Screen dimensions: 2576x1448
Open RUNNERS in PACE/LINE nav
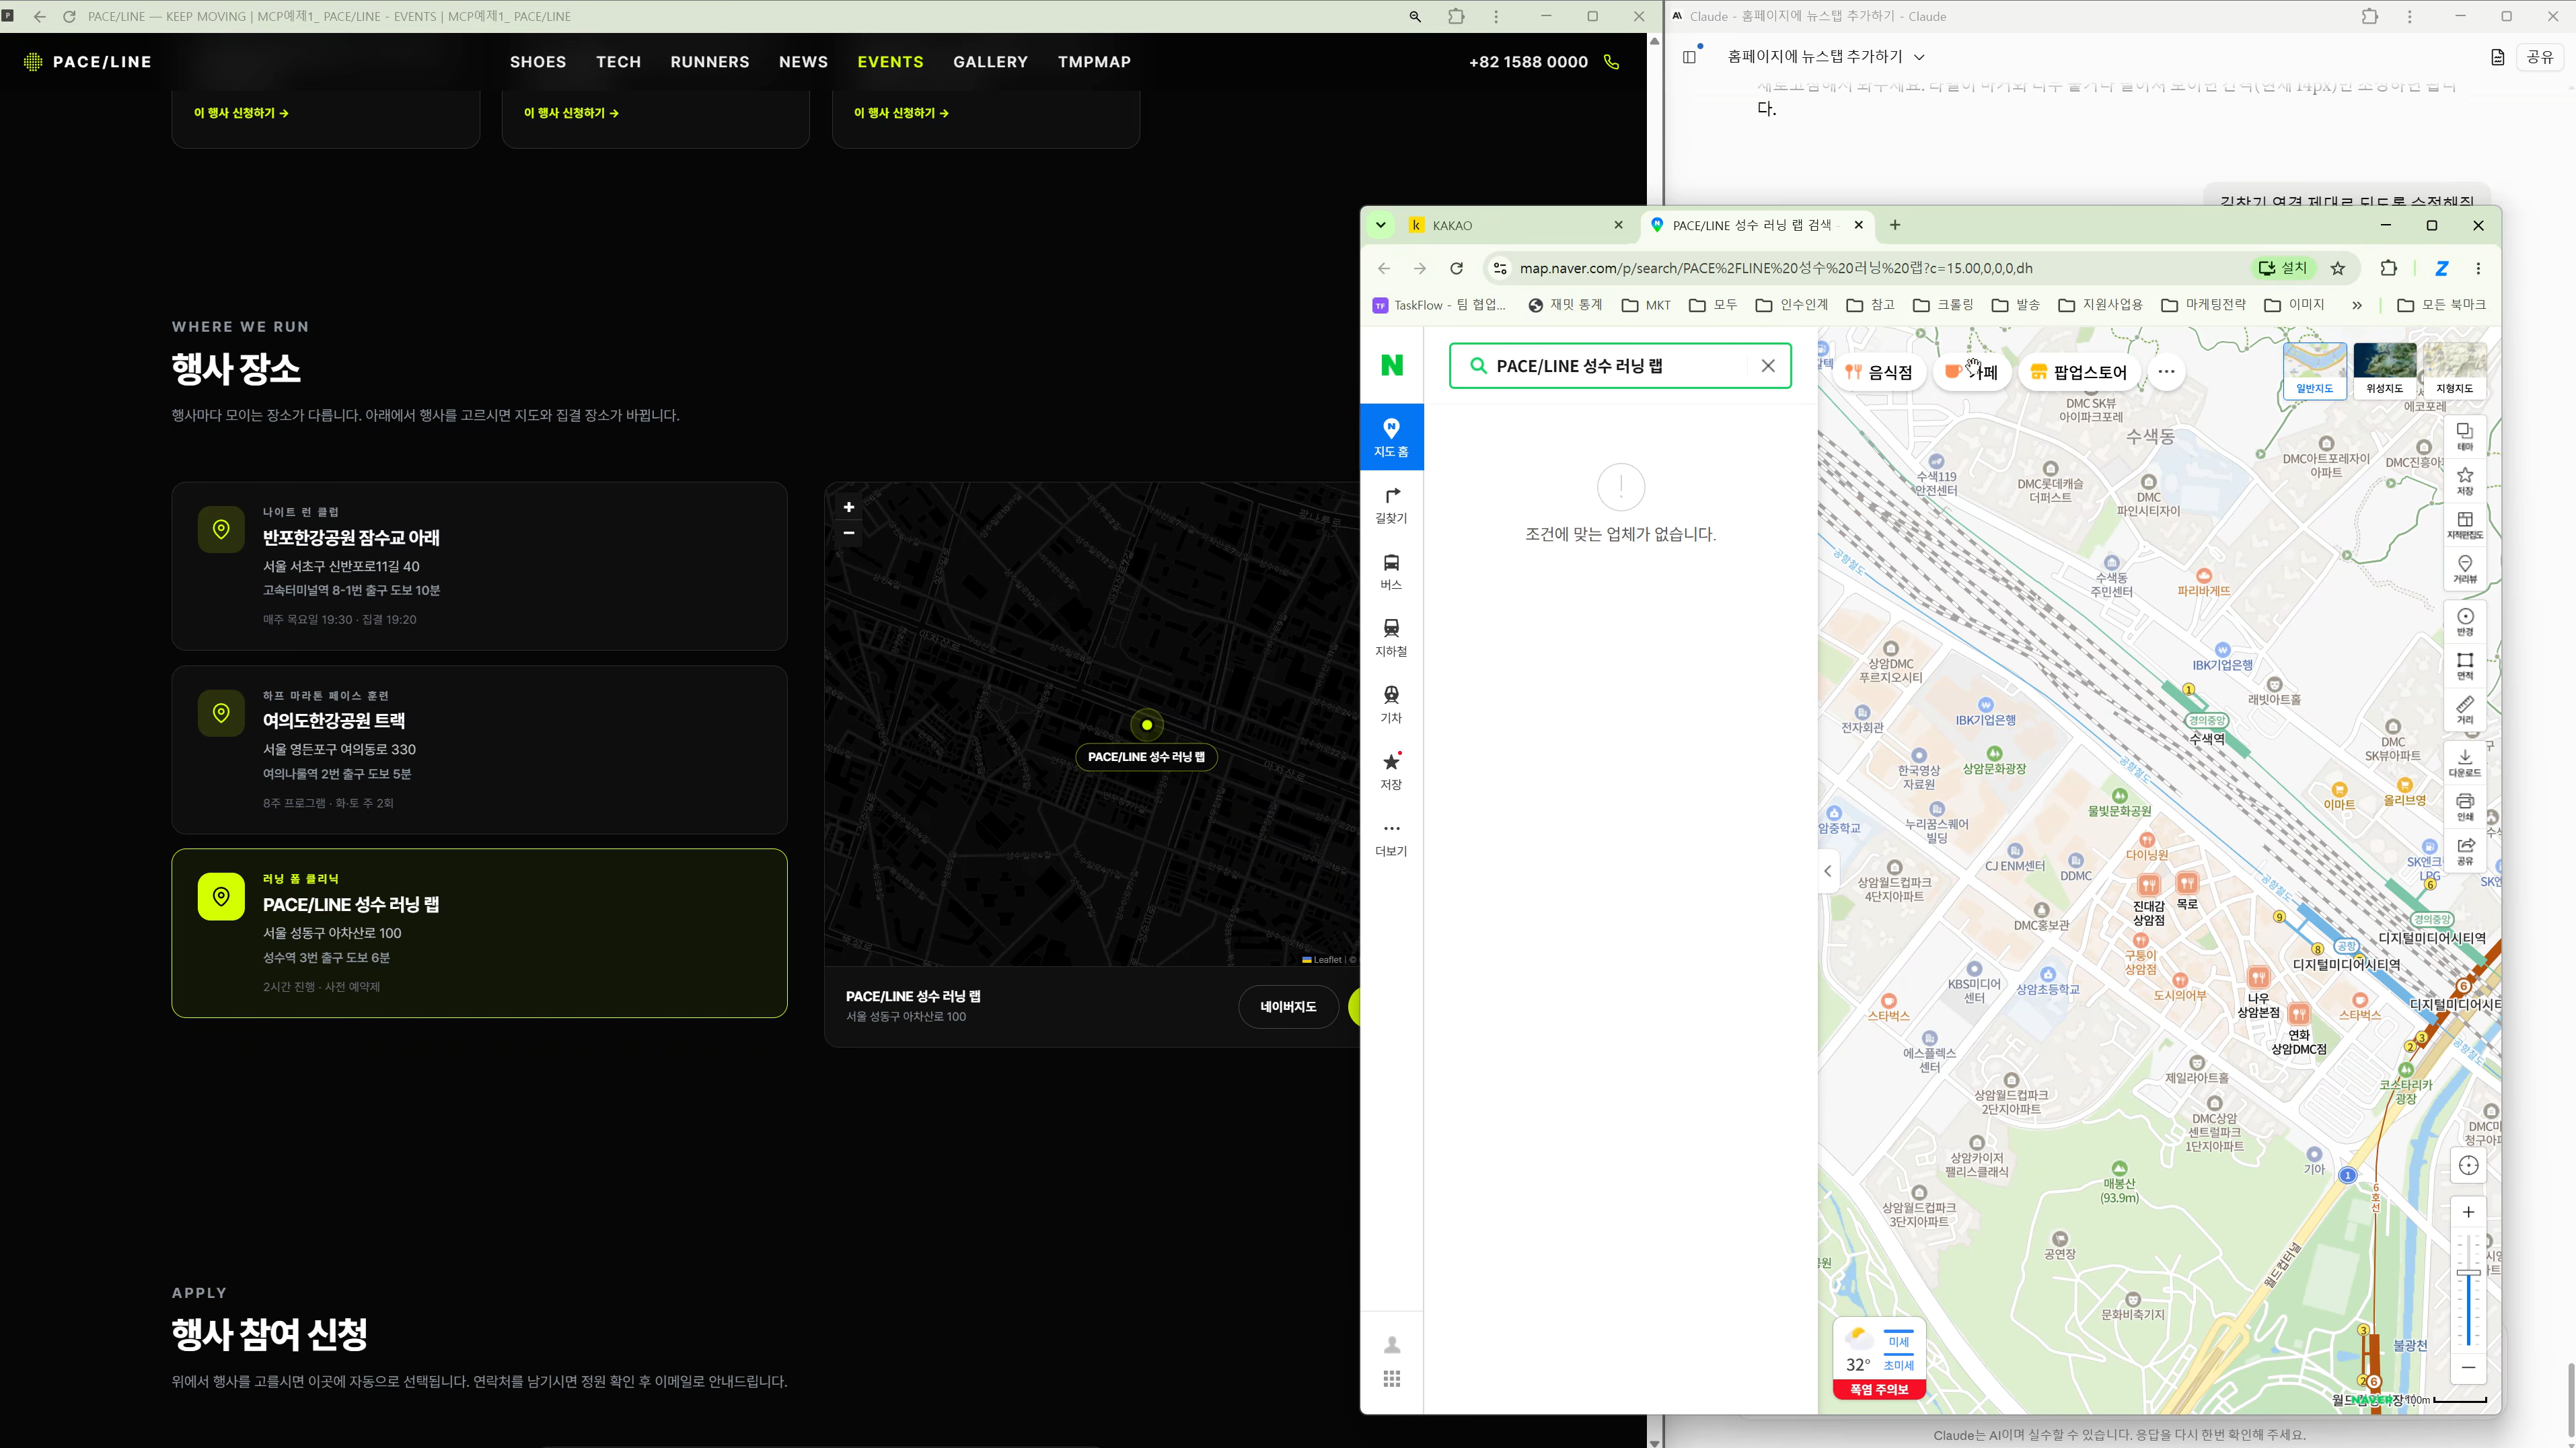click(710, 62)
